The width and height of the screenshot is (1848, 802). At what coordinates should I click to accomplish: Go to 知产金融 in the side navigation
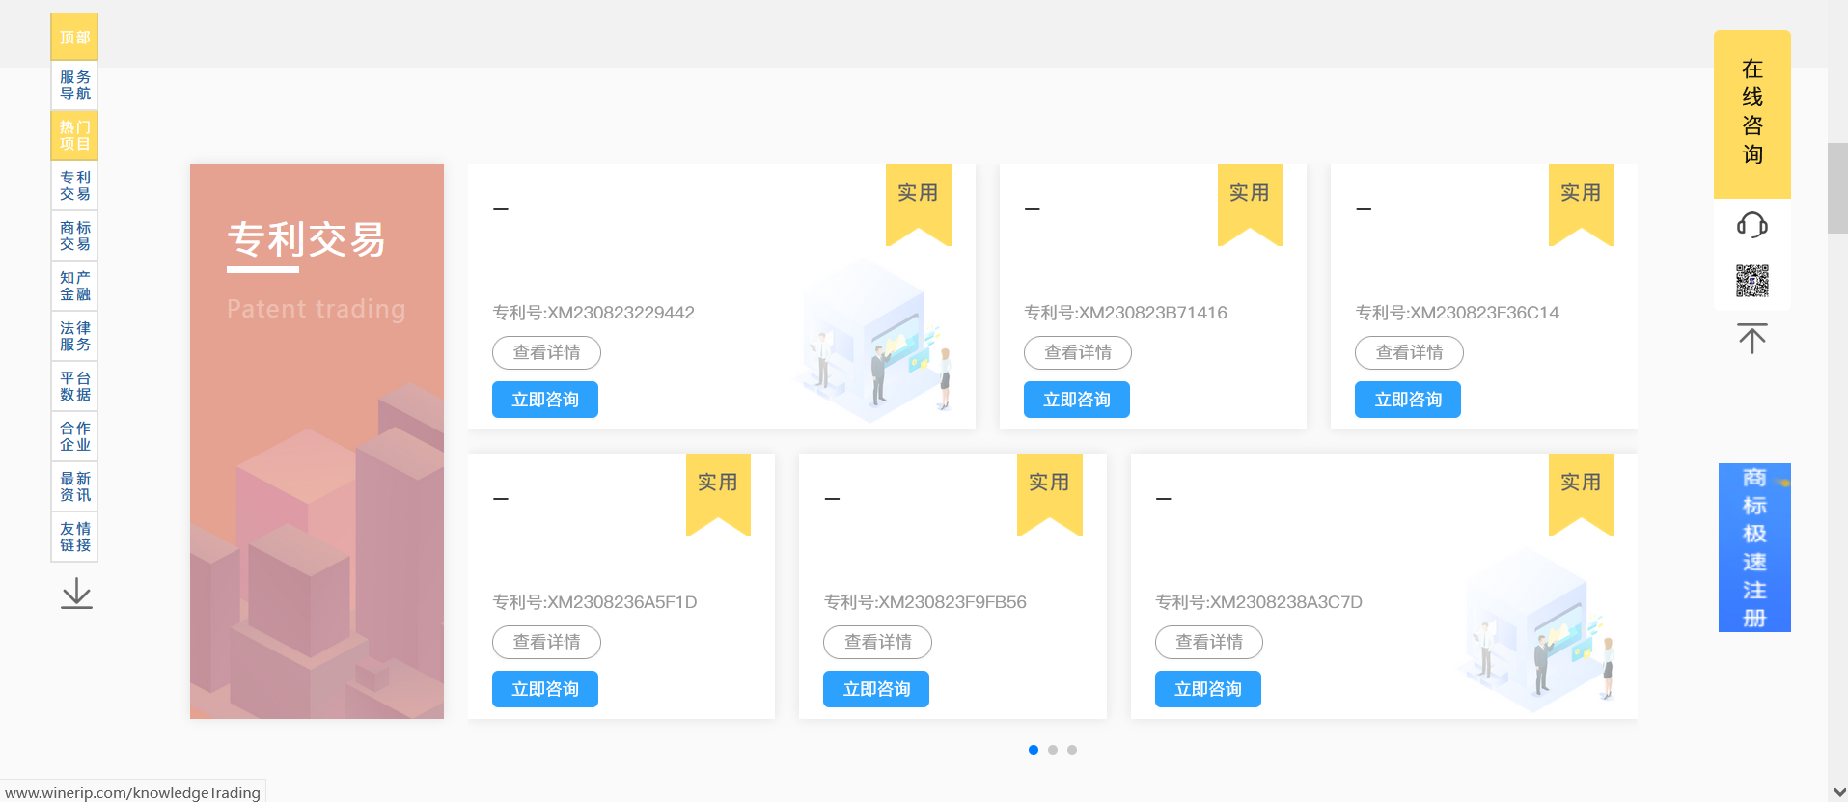click(x=74, y=286)
